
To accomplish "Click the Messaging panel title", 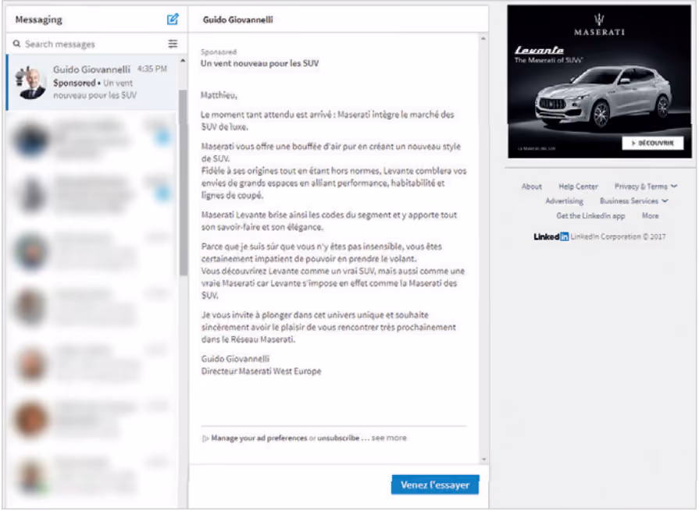I will pos(39,20).
